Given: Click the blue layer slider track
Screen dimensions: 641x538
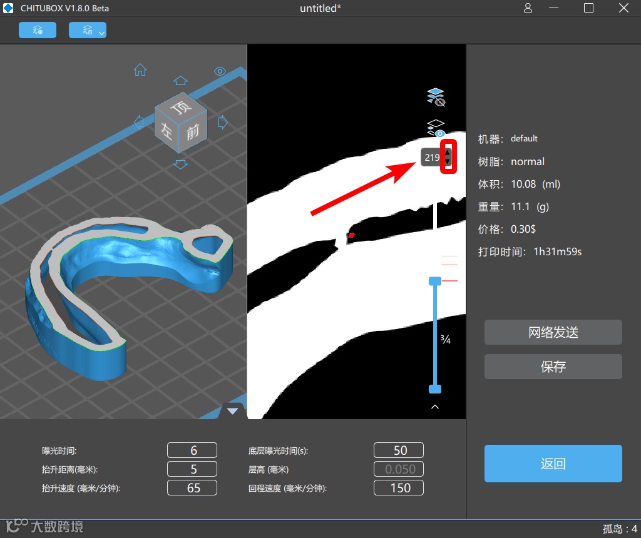Looking at the screenshot, I should click(x=435, y=335).
